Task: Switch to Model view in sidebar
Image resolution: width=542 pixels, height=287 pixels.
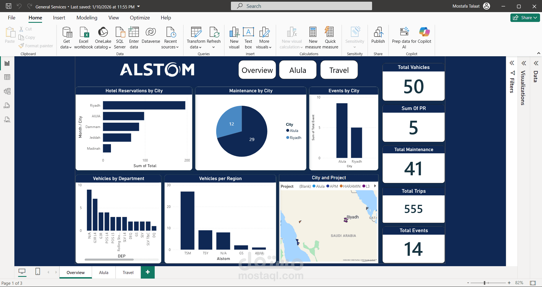Action: pyautogui.click(x=7, y=91)
